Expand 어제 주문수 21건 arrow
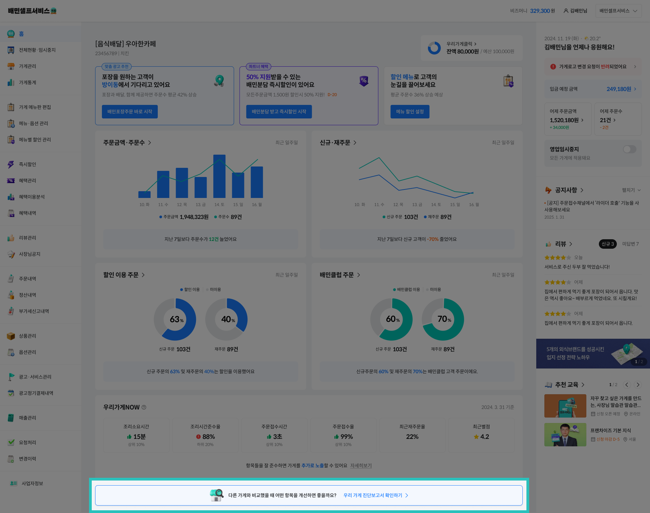The width and height of the screenshot is (650, 513). (x=614, y=120)
